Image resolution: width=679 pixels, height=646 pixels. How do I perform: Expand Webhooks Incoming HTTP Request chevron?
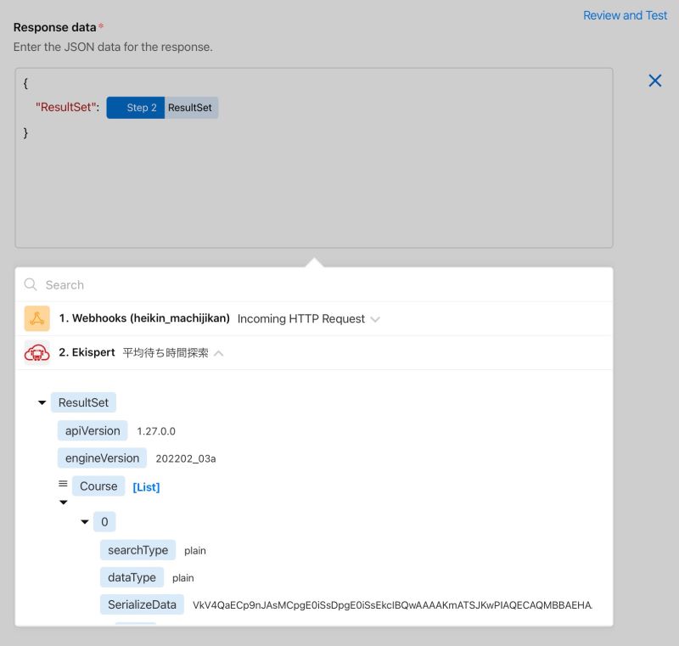coord(375,319)
